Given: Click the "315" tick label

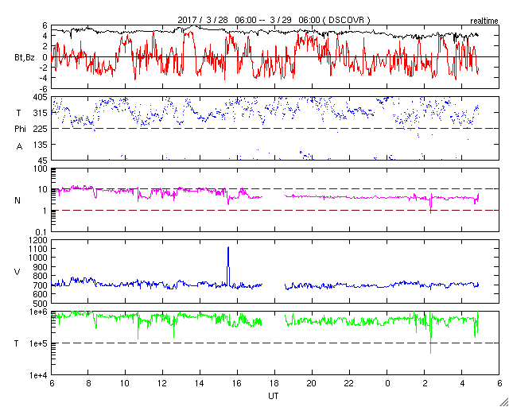Looking at the screenshot, I should pyautogui.click(x=41, y=113).
